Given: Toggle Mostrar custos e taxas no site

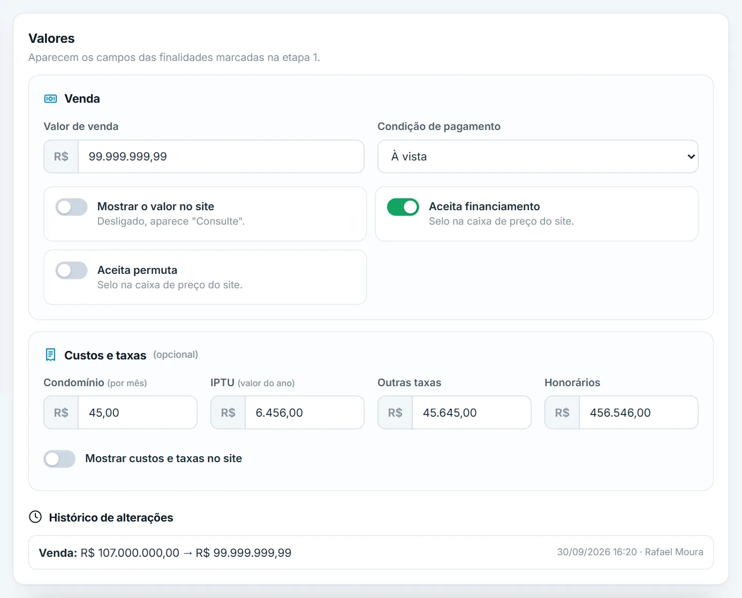Looking at the screenshot, I should [59, 459].
